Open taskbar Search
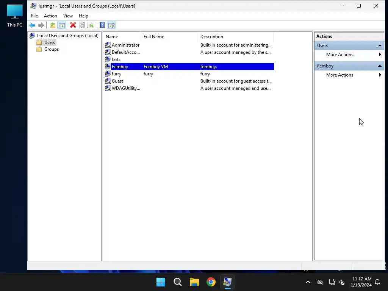The height and width of the screenshot is (291, 388). (x=178, y=282)
